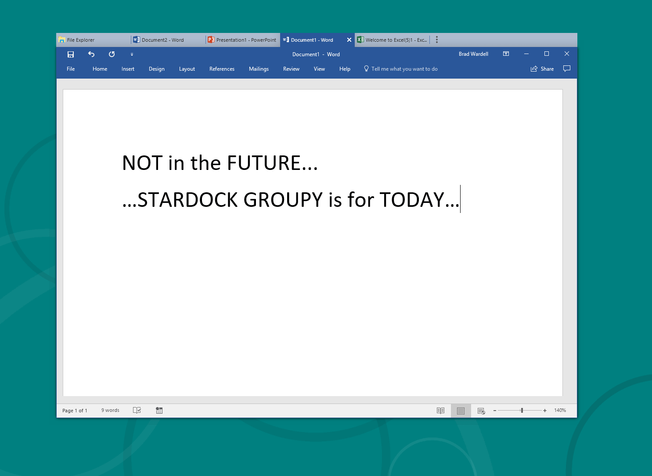The width and height of the screenshot is (652, 476).
Task: Open the proofing errors check icon
Action: [137, 411]
